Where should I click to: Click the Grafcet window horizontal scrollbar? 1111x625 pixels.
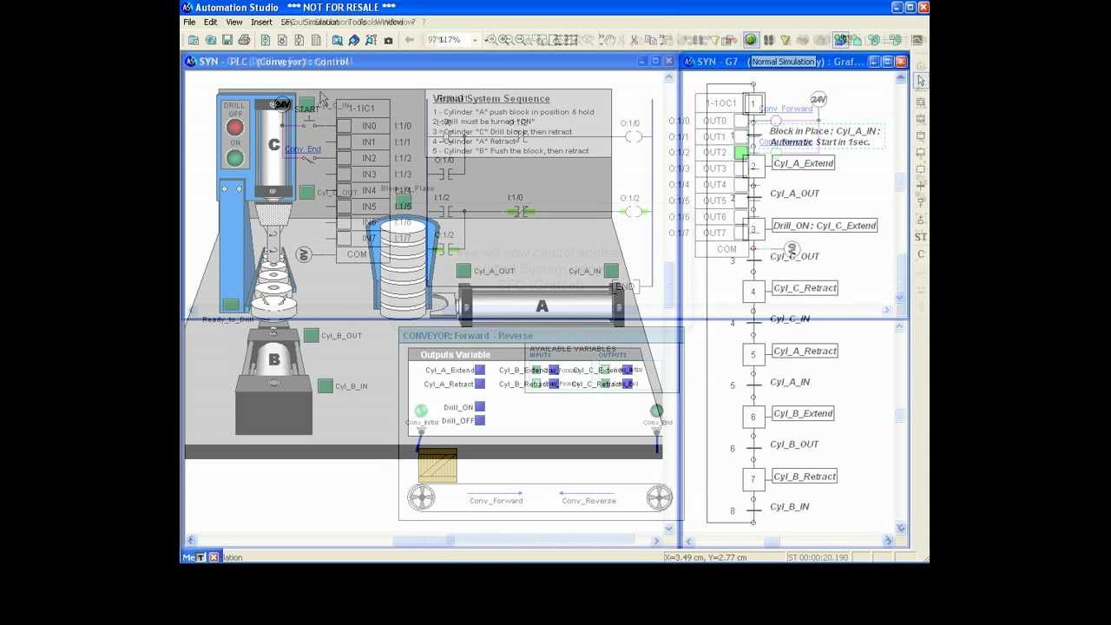(790, 541)
